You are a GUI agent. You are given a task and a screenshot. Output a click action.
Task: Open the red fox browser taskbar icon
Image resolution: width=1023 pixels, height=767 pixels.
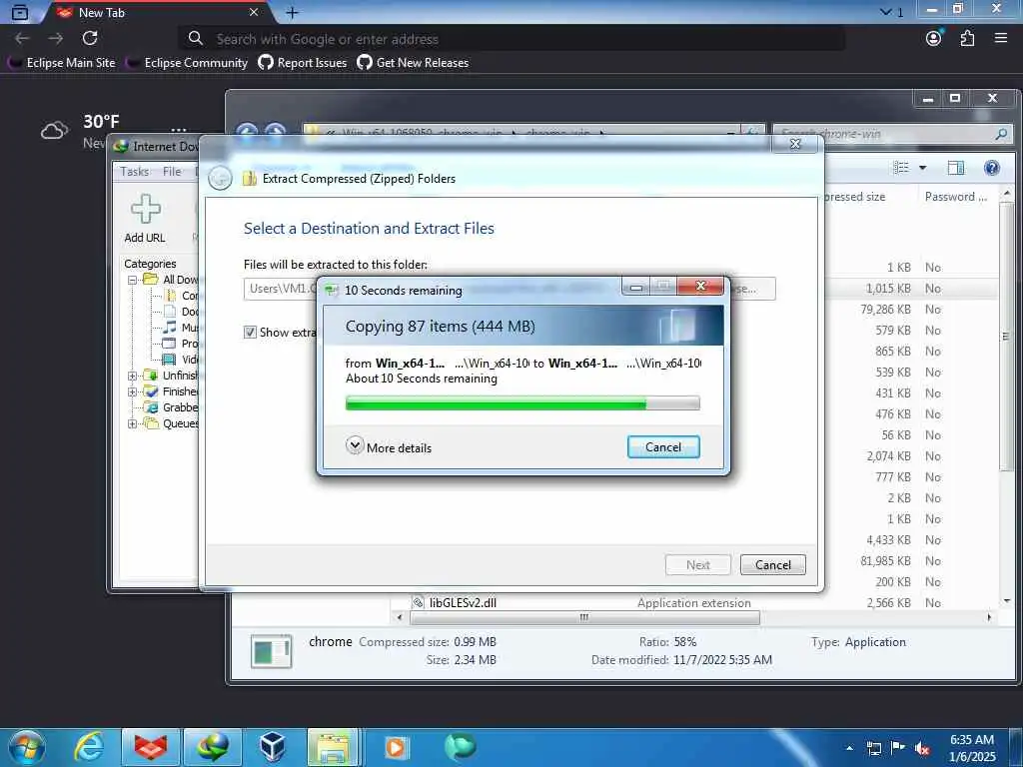tap(151, 747)
